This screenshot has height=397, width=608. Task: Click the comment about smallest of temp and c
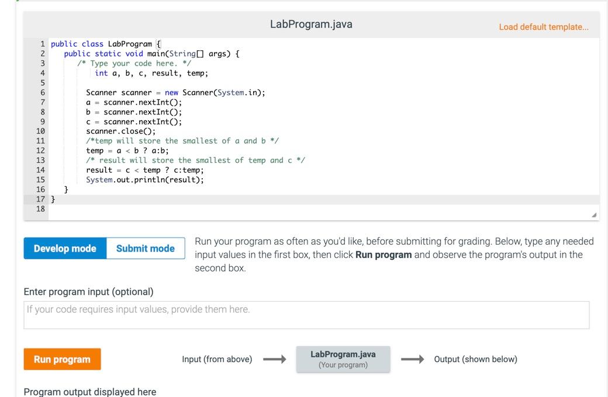click(x=195, y=160)
